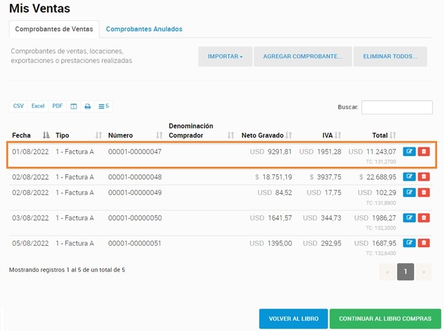Edit invoice 00001-00000051
Screen dimensions: 444x331
point(409,243)
